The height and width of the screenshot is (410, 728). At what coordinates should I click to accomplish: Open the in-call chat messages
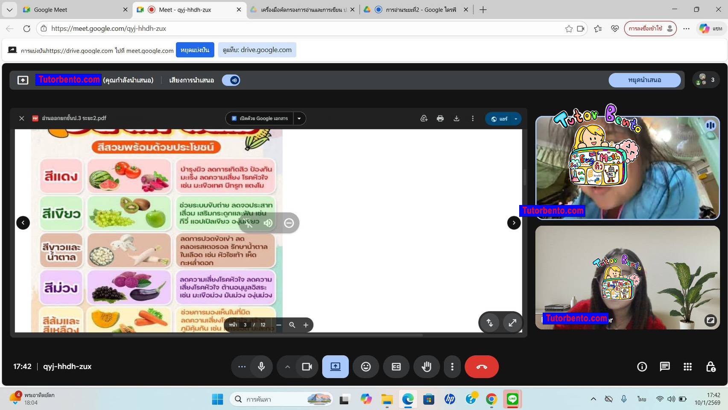point(664,366)
